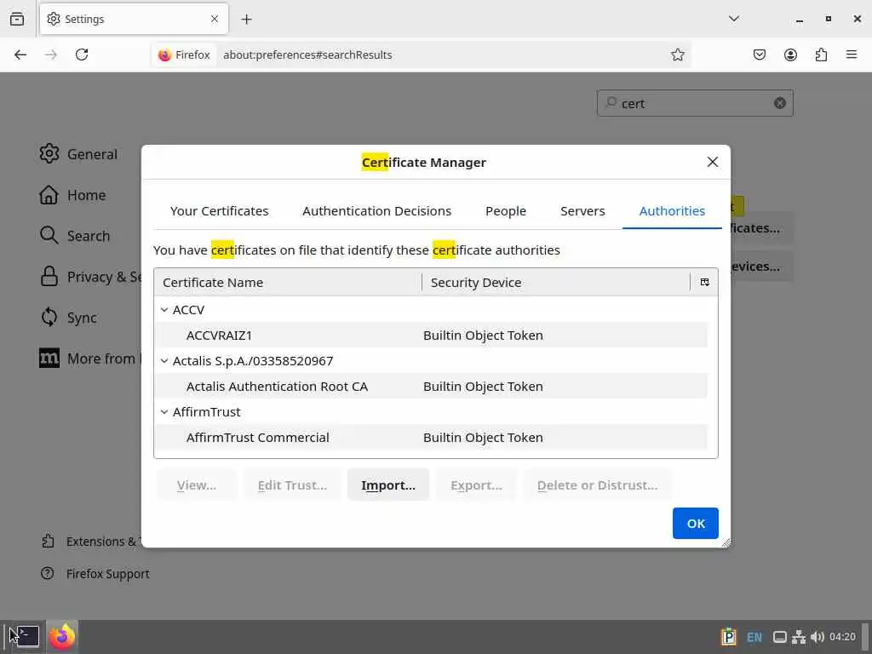The width and height of the screenshot is (872, 654).
Task: Collapse the ACCV group
Action: point(164,310)
